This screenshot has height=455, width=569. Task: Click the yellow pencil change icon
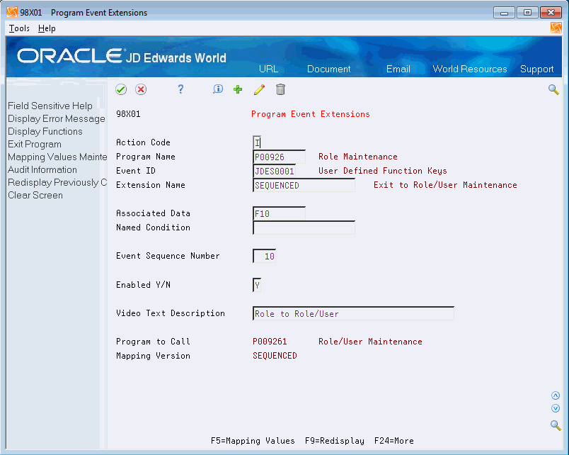(x=259, y=89)
